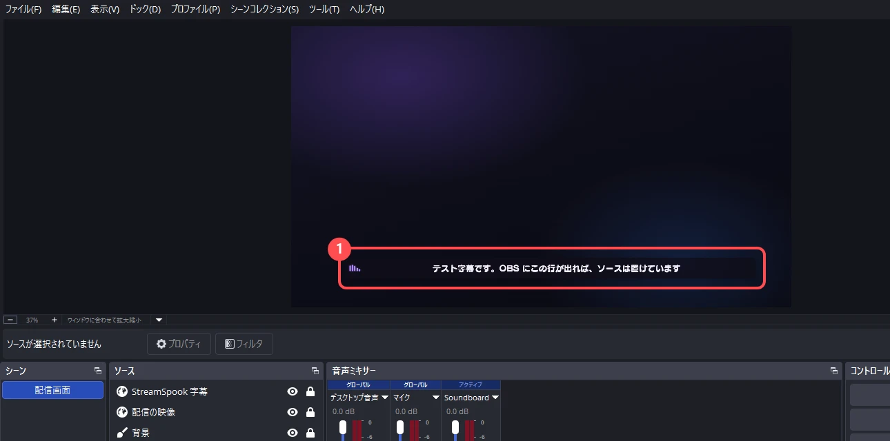Click the マイク volume fader

point(400,427)
